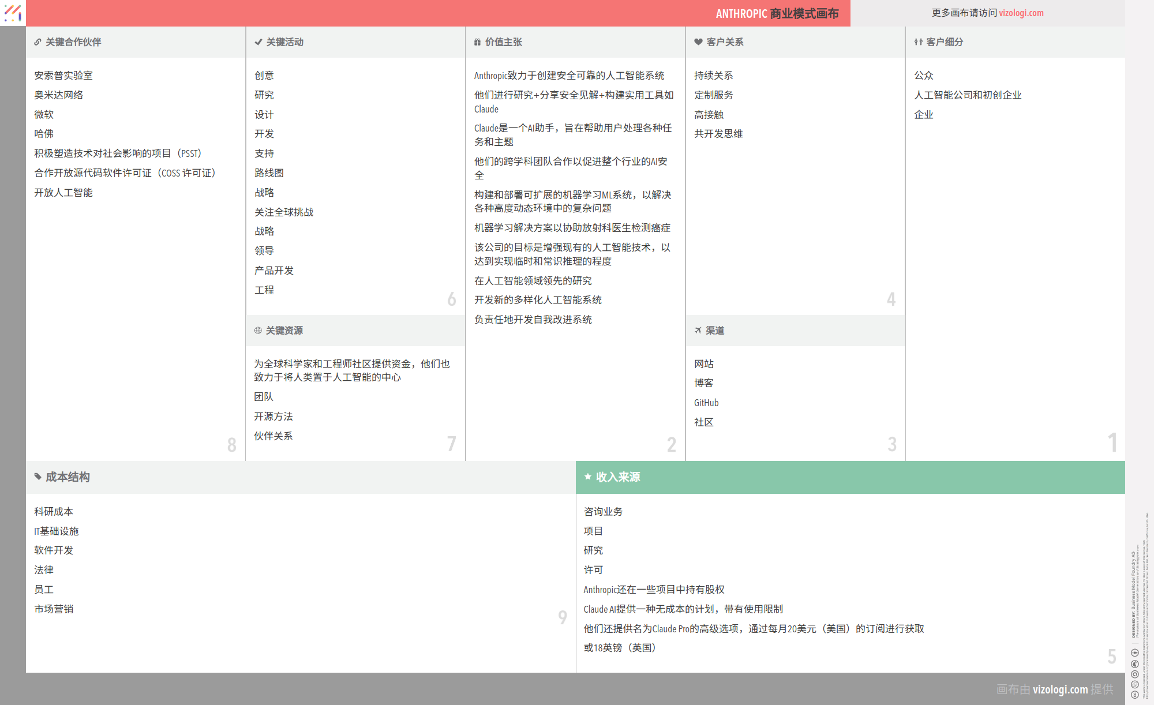Click the star icon beside 收入来源
The width and height of the screenshot is (1154, 705).
click(587, 477)
